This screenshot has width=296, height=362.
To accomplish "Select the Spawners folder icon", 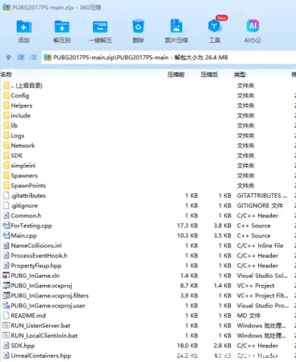I will [6, 175].
